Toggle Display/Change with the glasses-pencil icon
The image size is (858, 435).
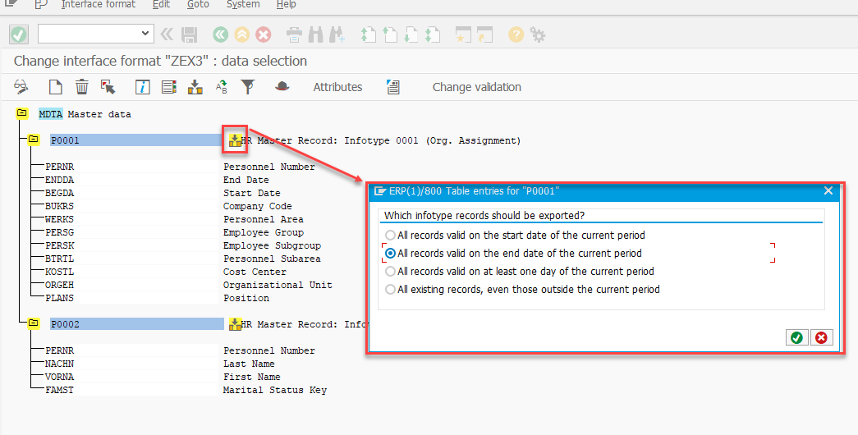(21, 86)
